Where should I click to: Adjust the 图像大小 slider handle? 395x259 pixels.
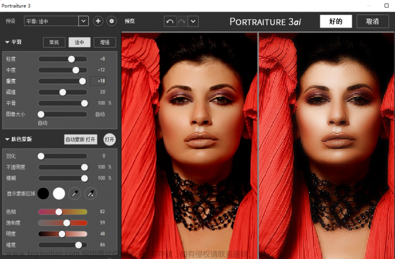point(41,114)
